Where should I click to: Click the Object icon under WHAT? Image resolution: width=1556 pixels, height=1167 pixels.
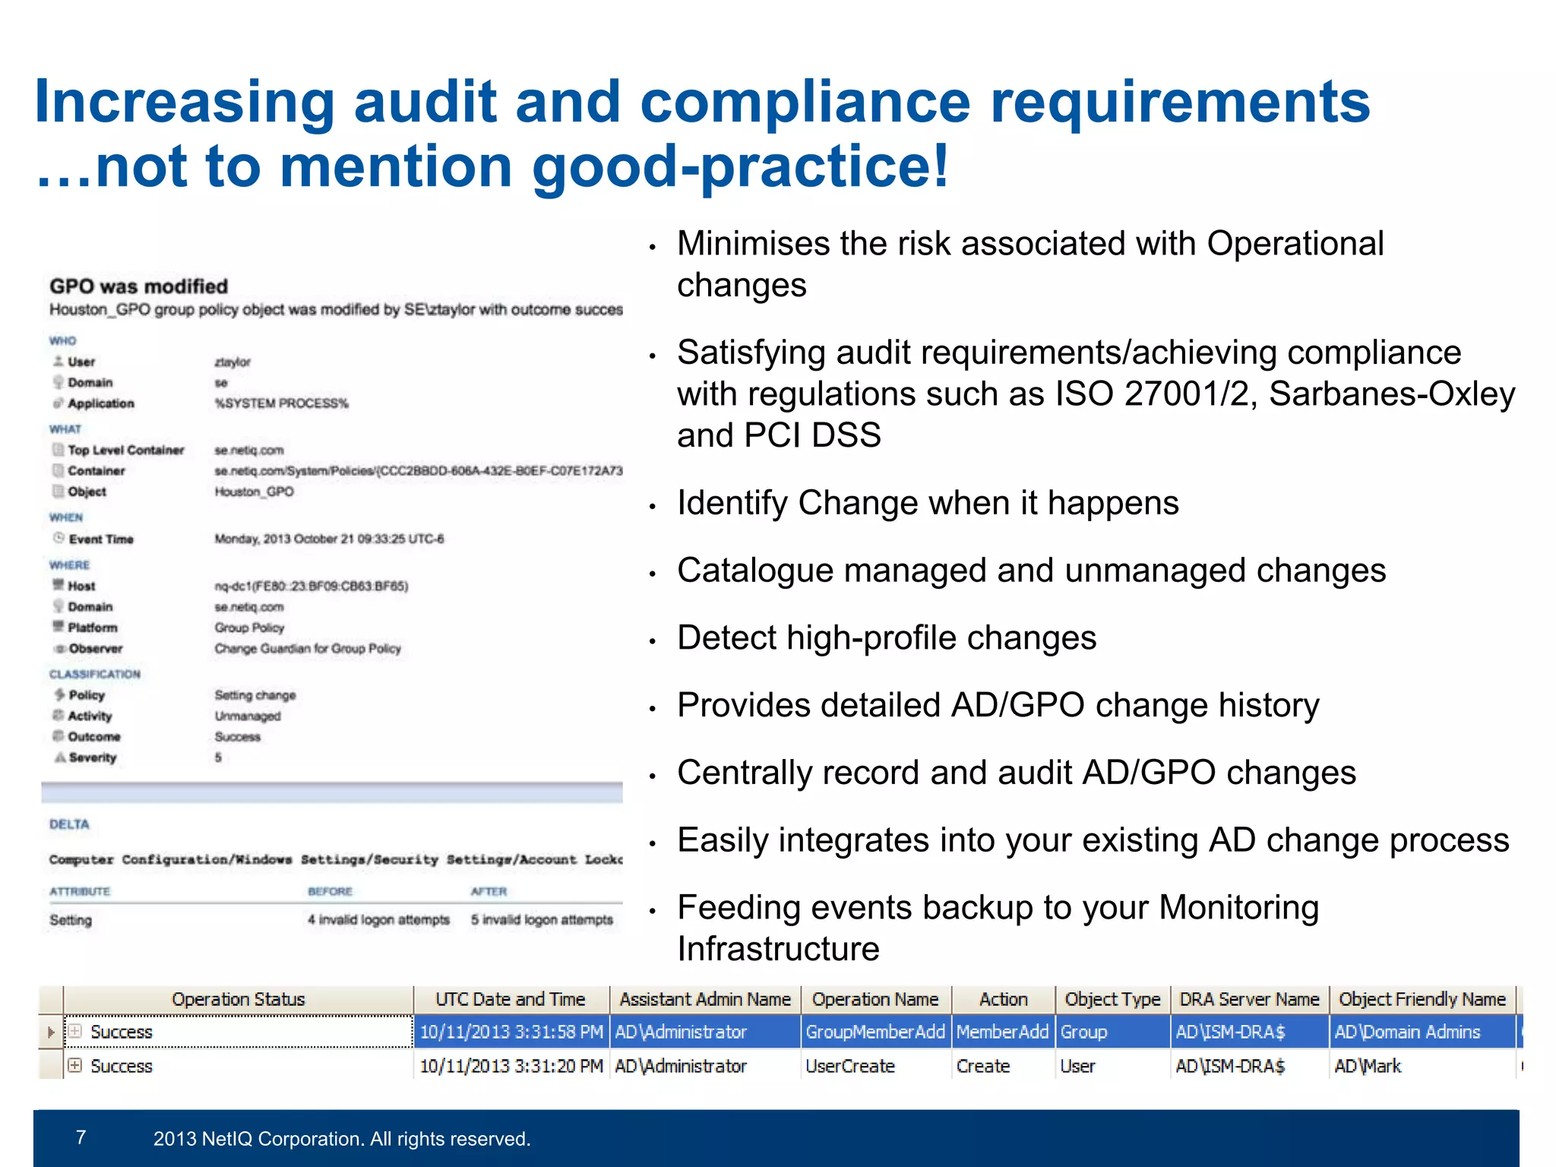click(58, 491)
